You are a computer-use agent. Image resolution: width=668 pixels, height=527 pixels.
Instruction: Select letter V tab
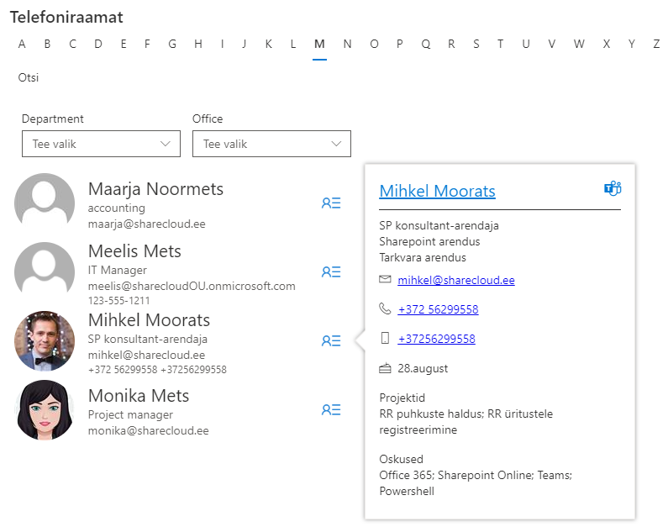[552, 44]
